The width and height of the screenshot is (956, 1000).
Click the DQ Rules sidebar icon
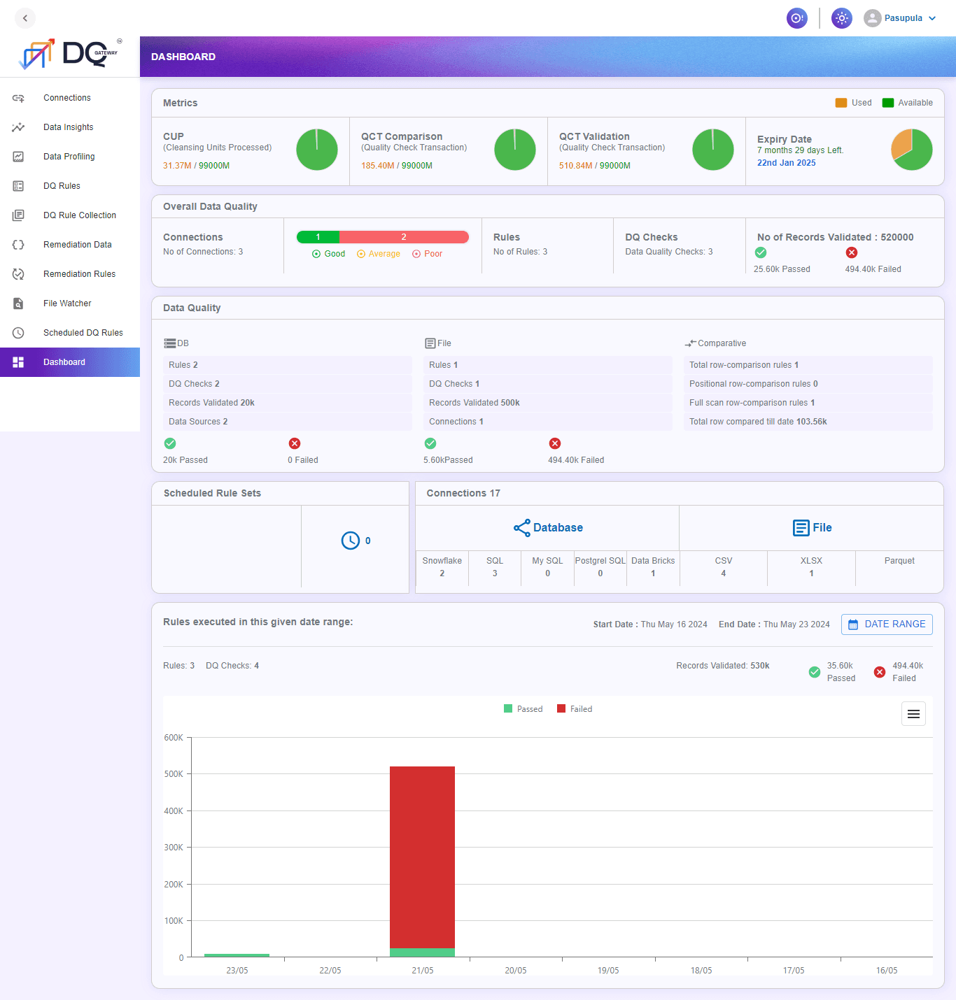[18, 186]
